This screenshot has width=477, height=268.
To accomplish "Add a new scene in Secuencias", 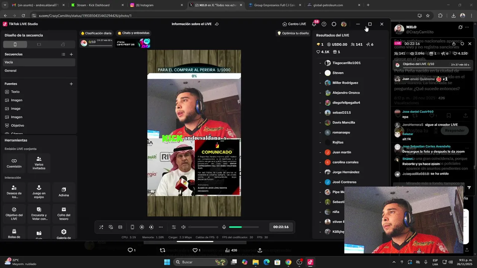I will click(71, 54).
